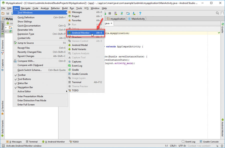Choose Enter Full Screen menu item
The height and width of the screenshot is (148, 225).
(40, 105)
